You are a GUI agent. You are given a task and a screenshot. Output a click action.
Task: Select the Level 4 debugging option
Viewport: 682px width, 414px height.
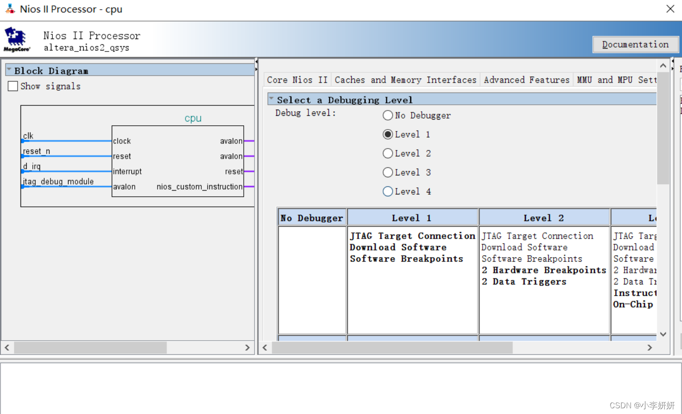click(388, 191)
